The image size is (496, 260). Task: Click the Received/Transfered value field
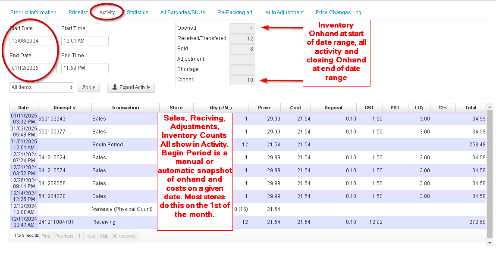click(x=242, y=38)
